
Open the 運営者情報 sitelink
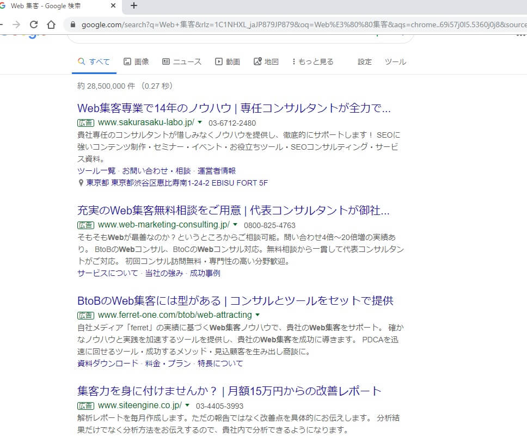click(217, 171)
